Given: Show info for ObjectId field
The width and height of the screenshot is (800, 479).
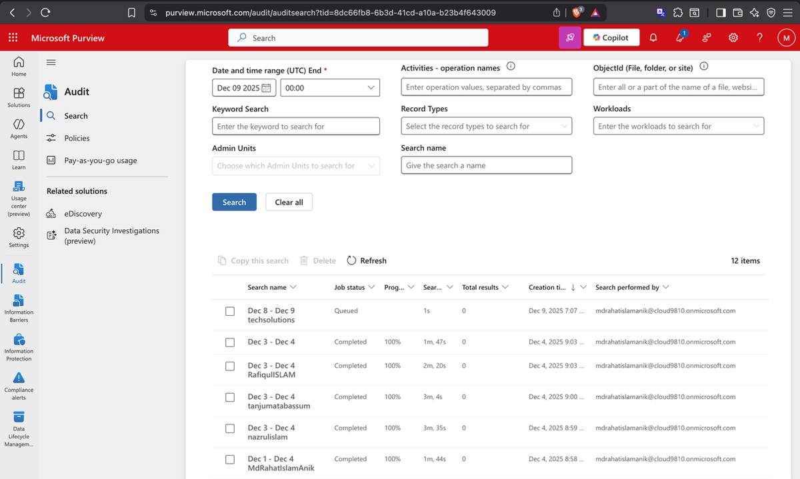Looking at the screenshot, I should coord(704,67).
